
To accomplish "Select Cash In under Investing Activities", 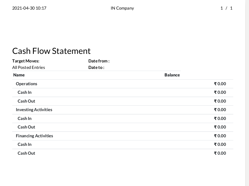I will coord(24,118).
